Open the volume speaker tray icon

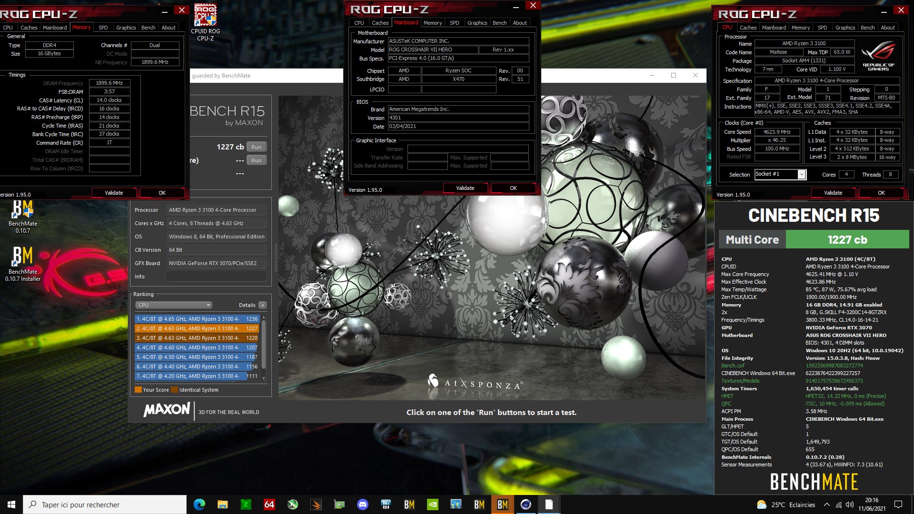coord(850,505)
